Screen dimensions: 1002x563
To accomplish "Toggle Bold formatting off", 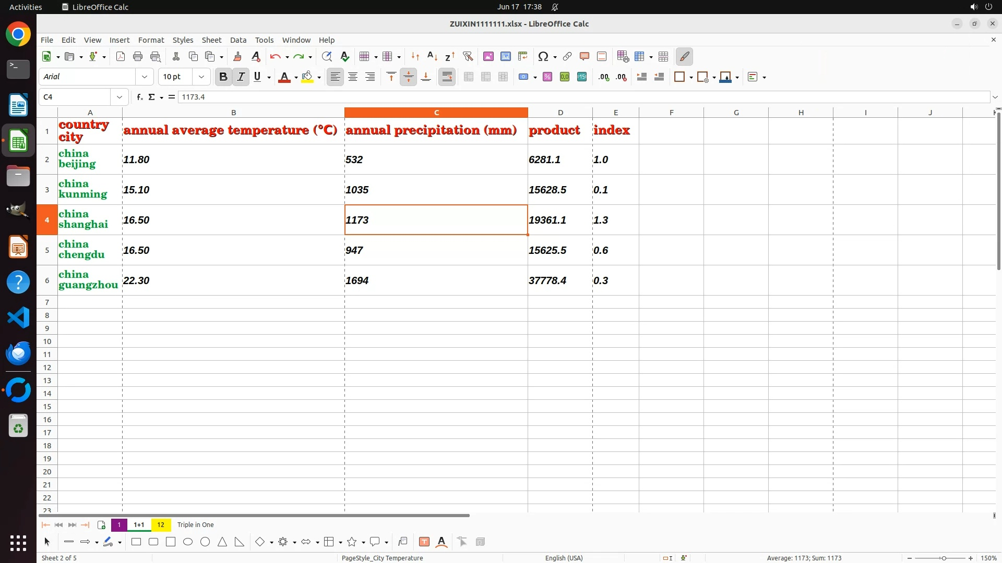I will tap(223, 77).
